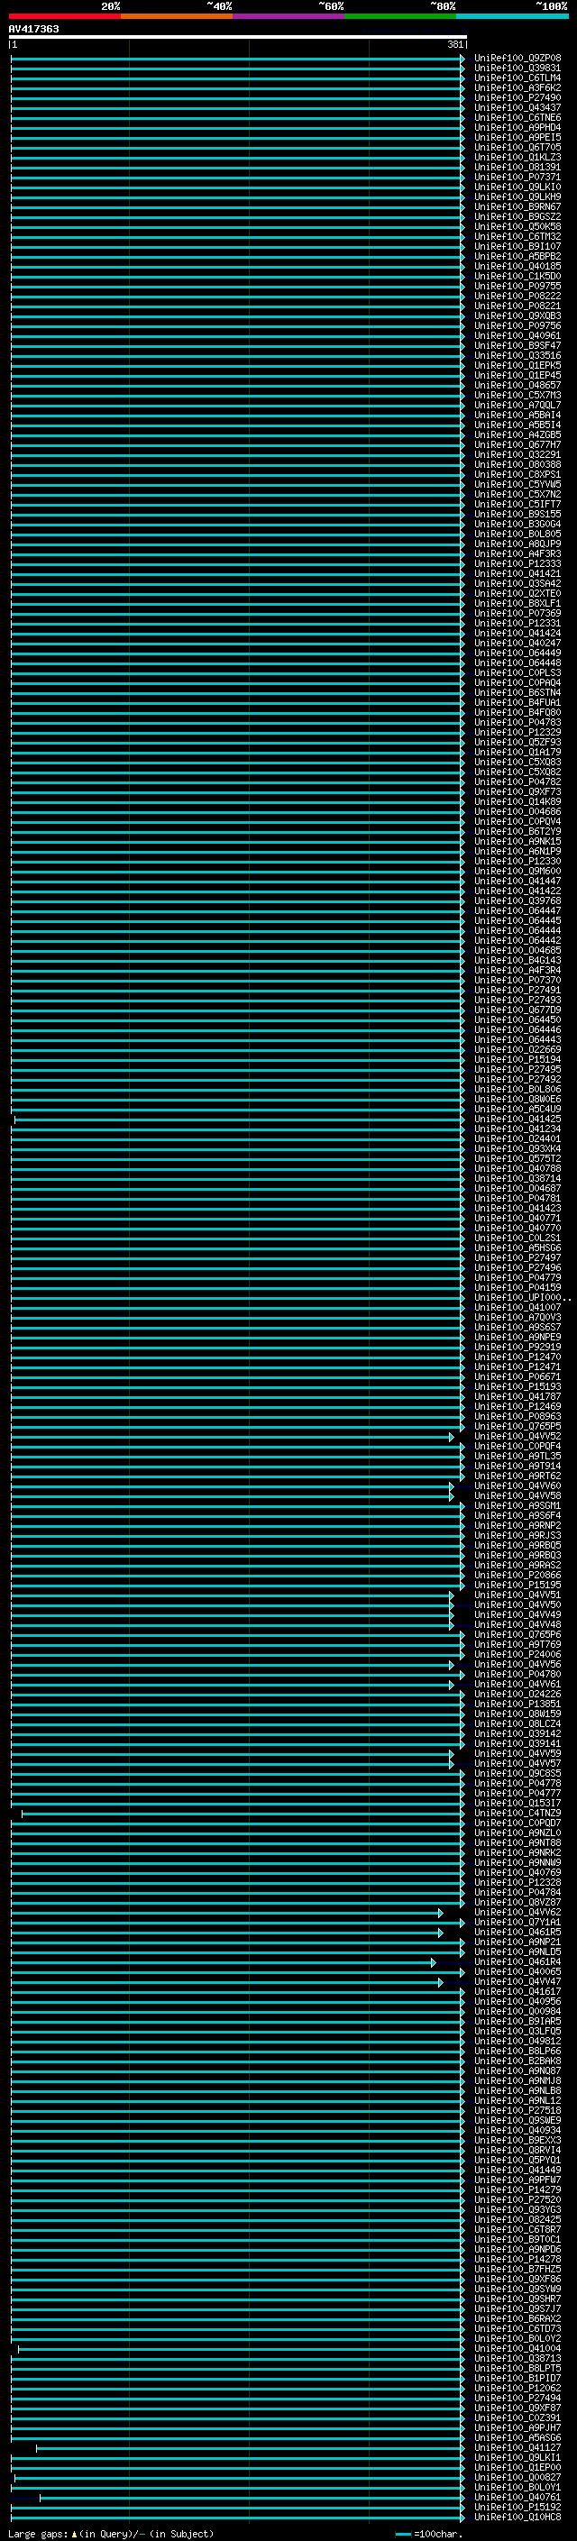The height and width of the screenshot is (2541, 577).
Task: Click the UniRef100_A5BPB2 label
Action: pos(517,257)
